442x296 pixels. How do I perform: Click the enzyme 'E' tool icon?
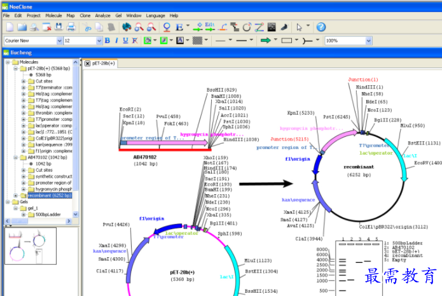tap(179, 27)
